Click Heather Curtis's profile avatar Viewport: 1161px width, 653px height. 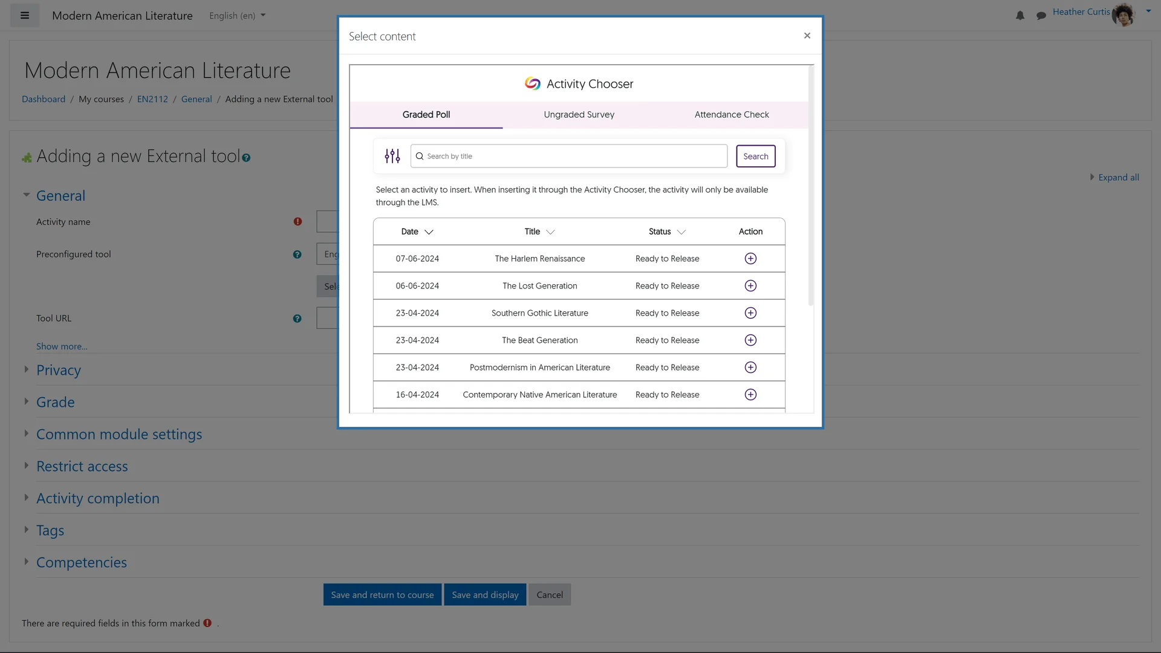point(1124,15)
